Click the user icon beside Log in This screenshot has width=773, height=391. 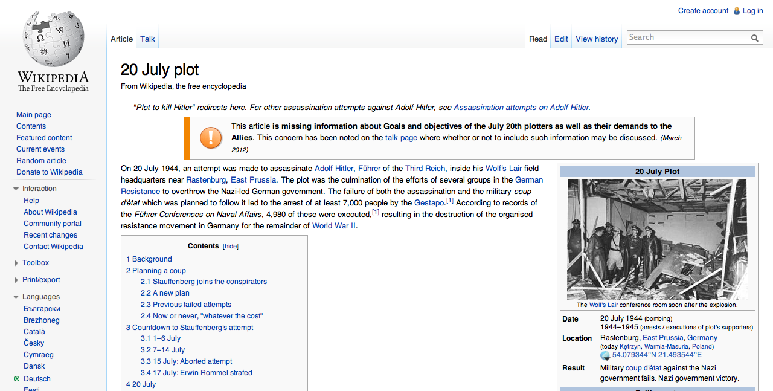(x=736, y=11)
